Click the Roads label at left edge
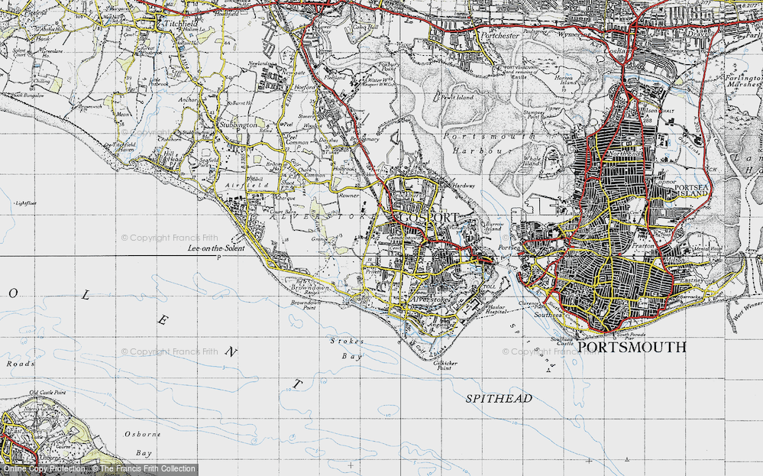The width and height of the screenshot is (763, 476). click(21, 364)
